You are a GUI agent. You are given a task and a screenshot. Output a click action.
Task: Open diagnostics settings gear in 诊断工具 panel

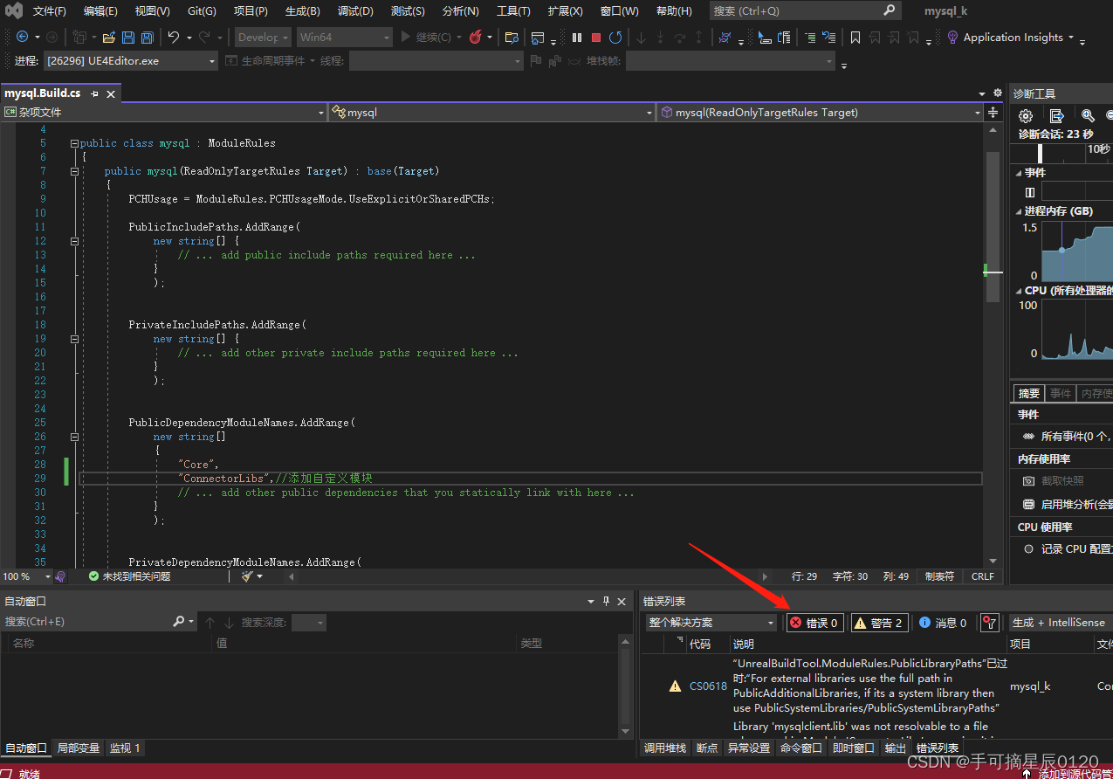click(x=1025, y=115)
